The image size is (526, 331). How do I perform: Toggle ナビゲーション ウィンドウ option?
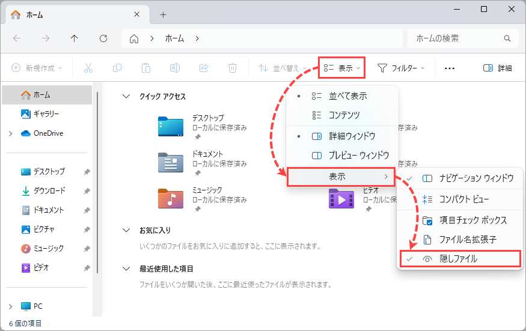click(x=460, y=178)
